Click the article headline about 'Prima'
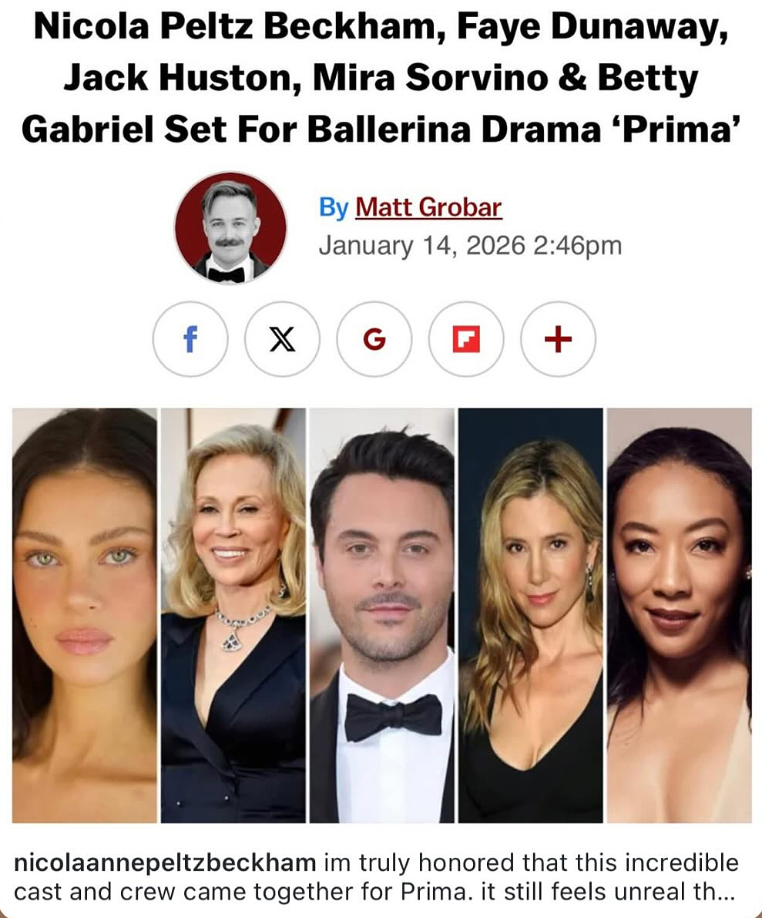 381,78
